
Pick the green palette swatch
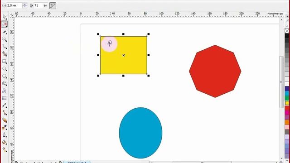pyautogui.click(x=287, y=98)
